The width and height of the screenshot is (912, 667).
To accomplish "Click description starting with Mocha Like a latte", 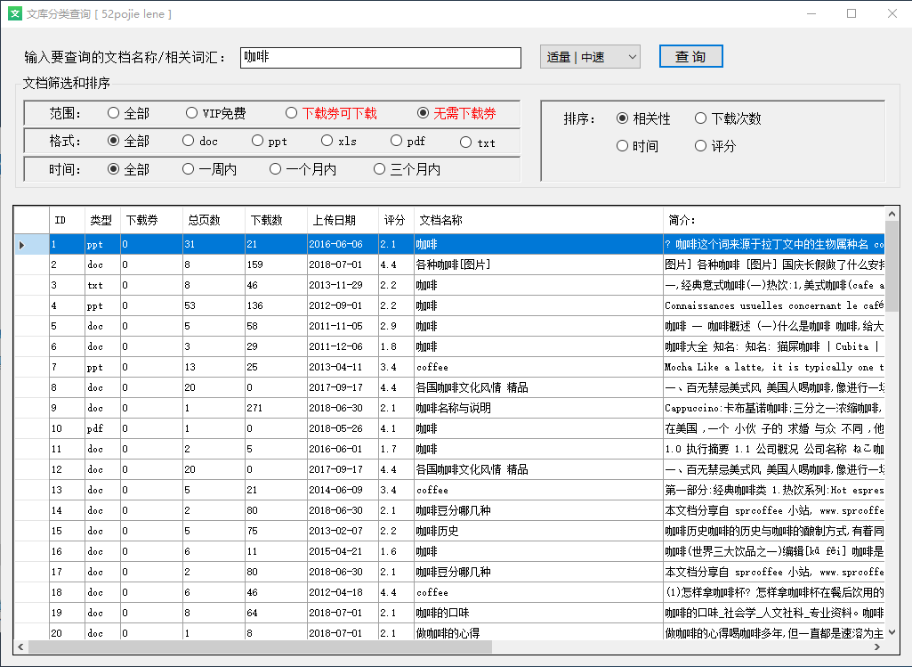I will pyautogui.click(x=774, y=367).
